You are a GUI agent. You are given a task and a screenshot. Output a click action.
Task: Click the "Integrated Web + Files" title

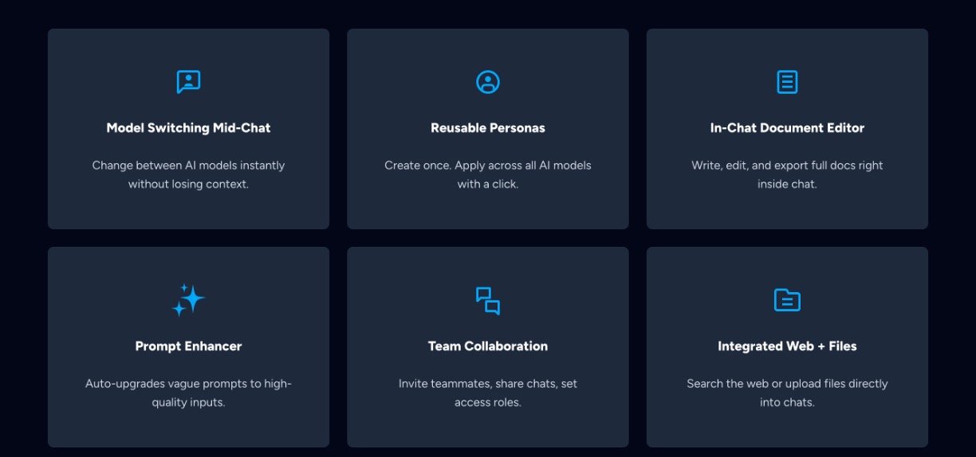click(x=787, y=346)
